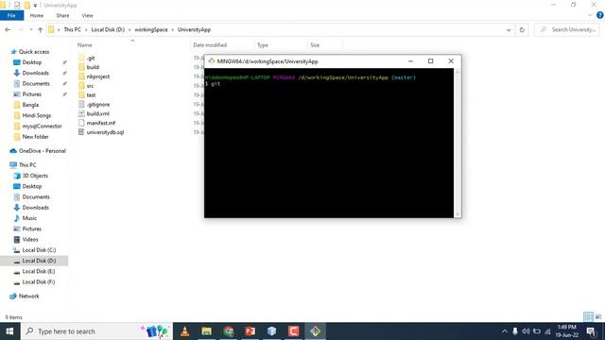Refresh the UniversityApp folder
The height and width of the screenshot is (340, 605).
522,29
